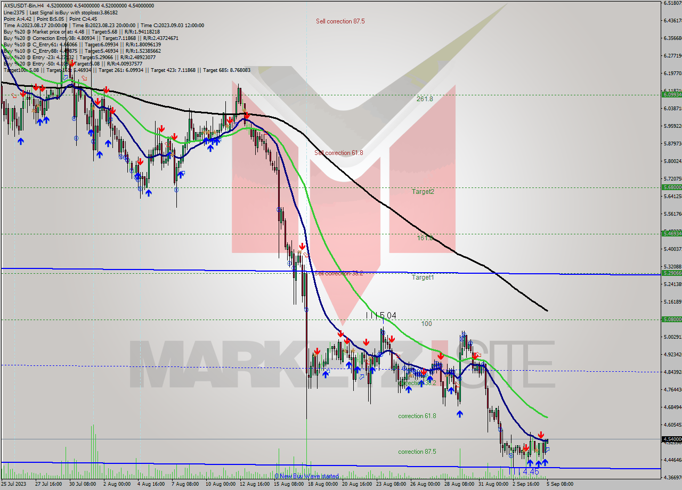Click the 'Target1' label
This screenshot has width=682, height=490.
tap(423, 277)
